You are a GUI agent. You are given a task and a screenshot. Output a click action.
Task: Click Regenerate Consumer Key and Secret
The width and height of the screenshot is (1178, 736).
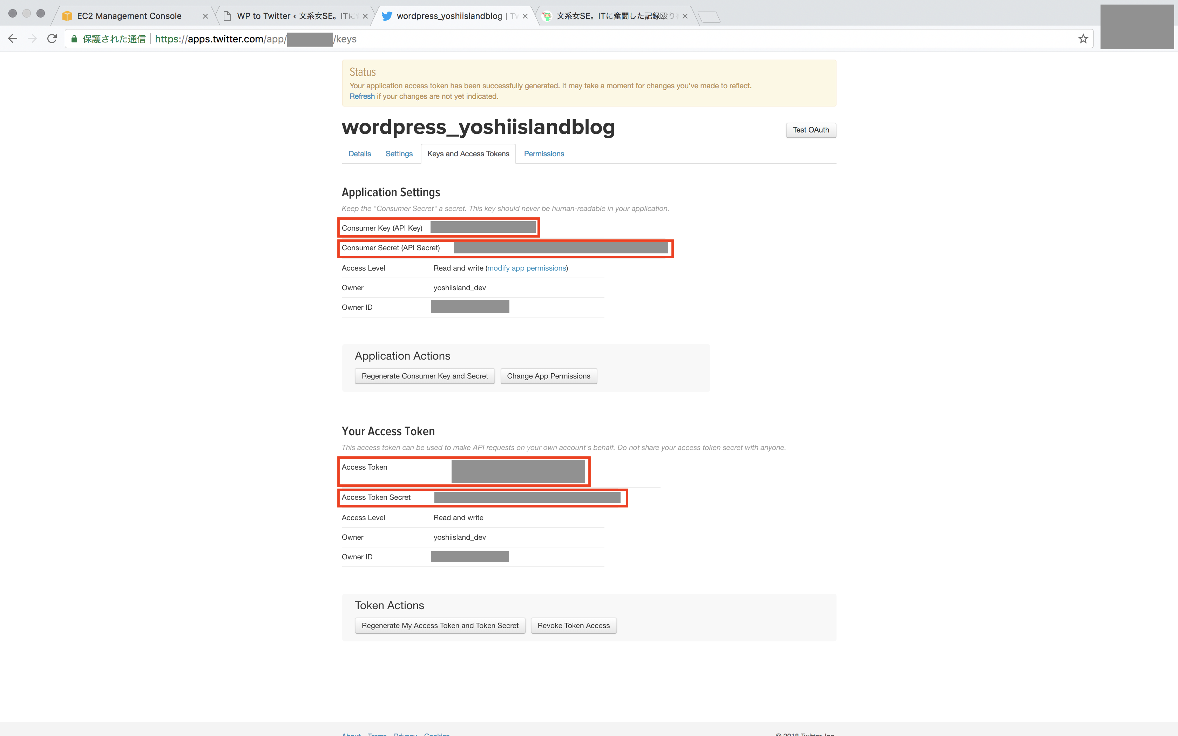coord(425,376)
